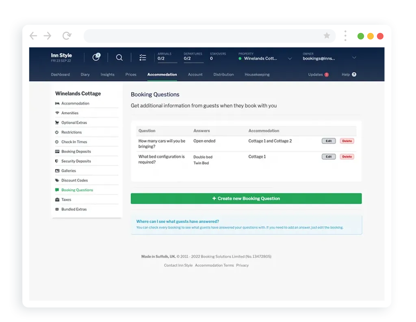Expand the owner account dropdown chevron
Image resolution: width=416 pixels, height=322 pixels.
point(354,58)
